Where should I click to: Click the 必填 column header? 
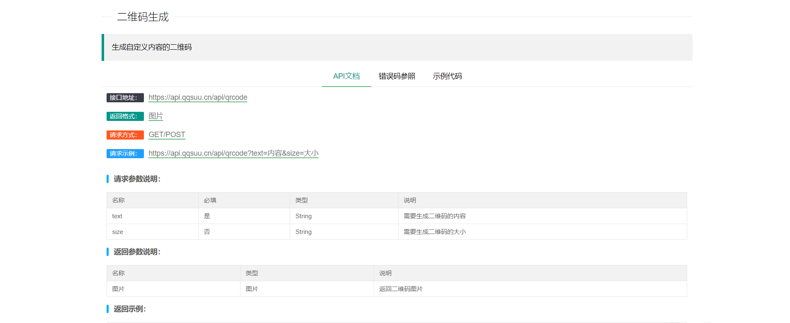pos(210,200)
